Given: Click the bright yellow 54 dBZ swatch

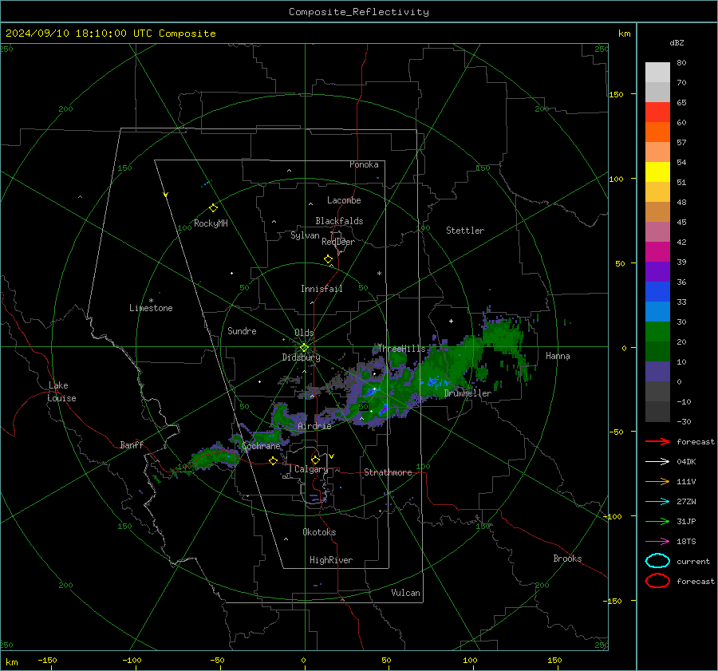Looking at the screenshot, I should tap(657, 172).
